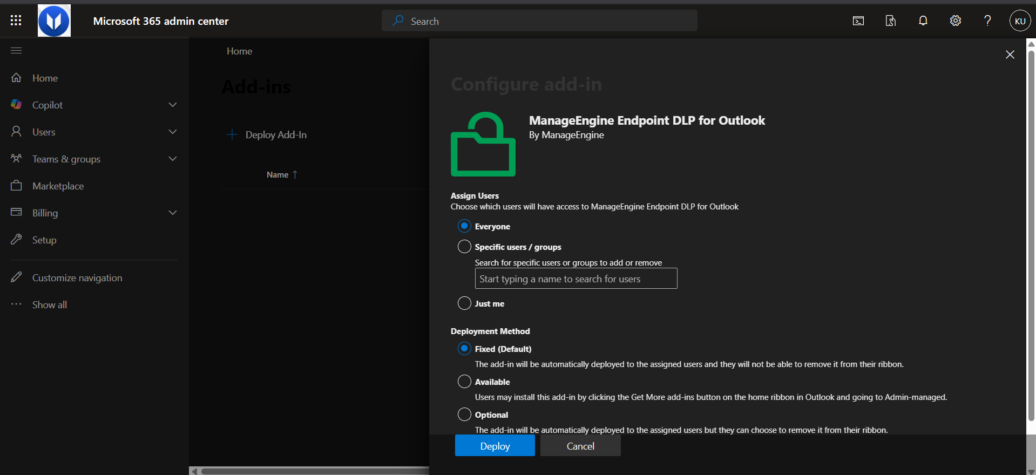Image resolution: width=1036 pixels, height=475 pixels.
Task: Expand the Users navigation chevron
Action: 173,132
